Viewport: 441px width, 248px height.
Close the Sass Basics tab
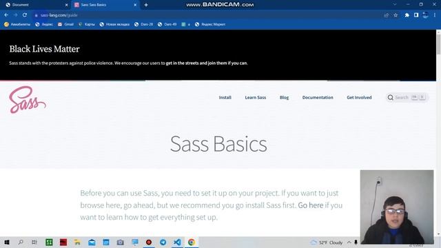point(135,5)
